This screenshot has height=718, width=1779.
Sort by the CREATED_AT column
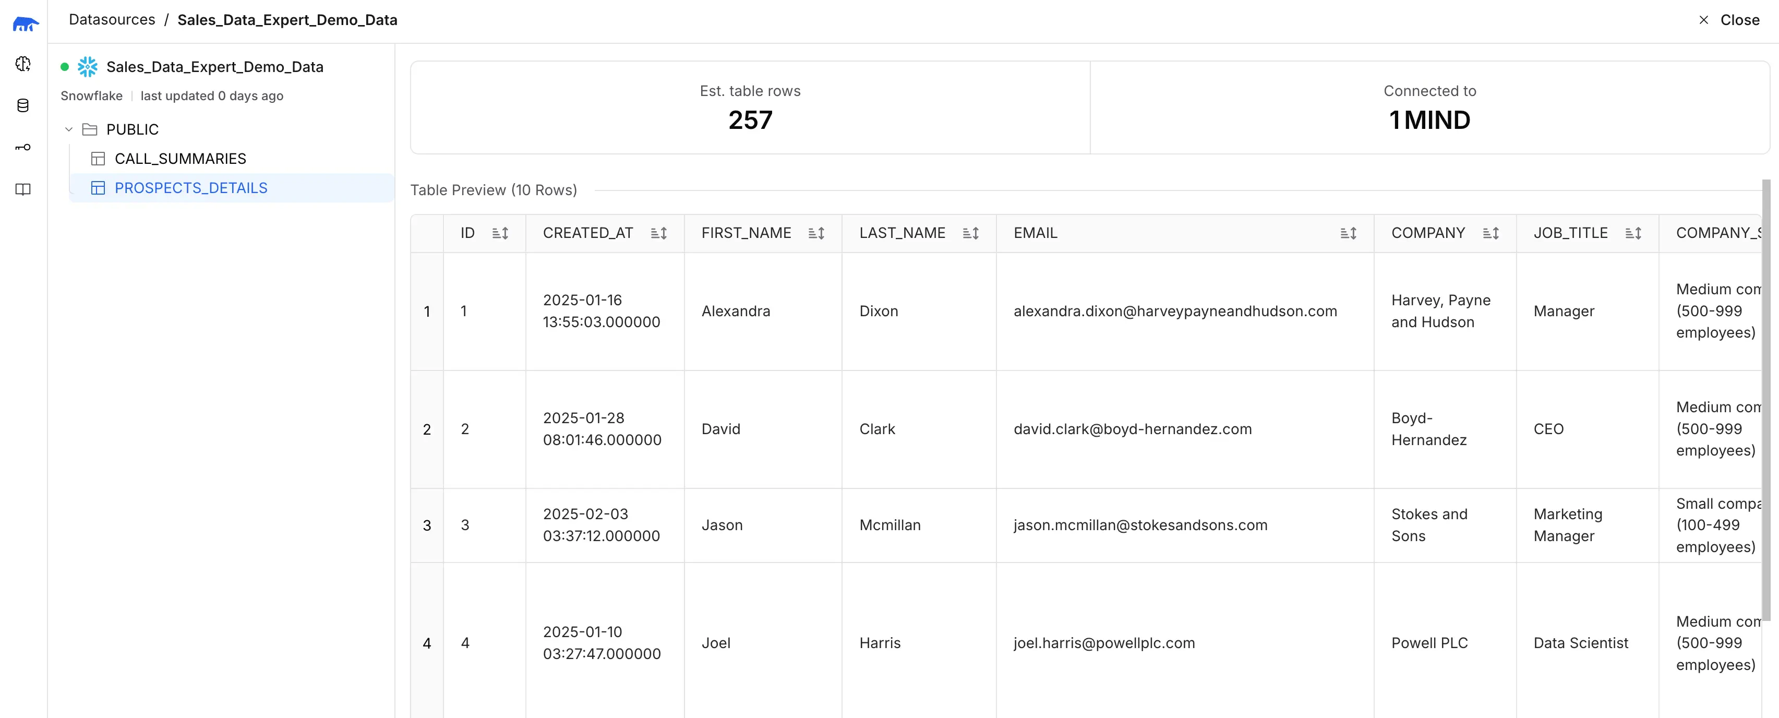(x=658, y=234)
